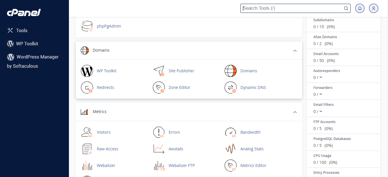This screenshot has width=388, height=177.
Task: Open Analog Stats
Action: (252, 149)
